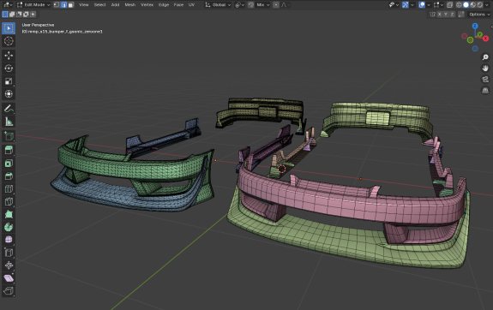Image resolution: width=493 pixels, height=310 pixels.
Task: Open the Vertex menu
Action: click(147, 5)
